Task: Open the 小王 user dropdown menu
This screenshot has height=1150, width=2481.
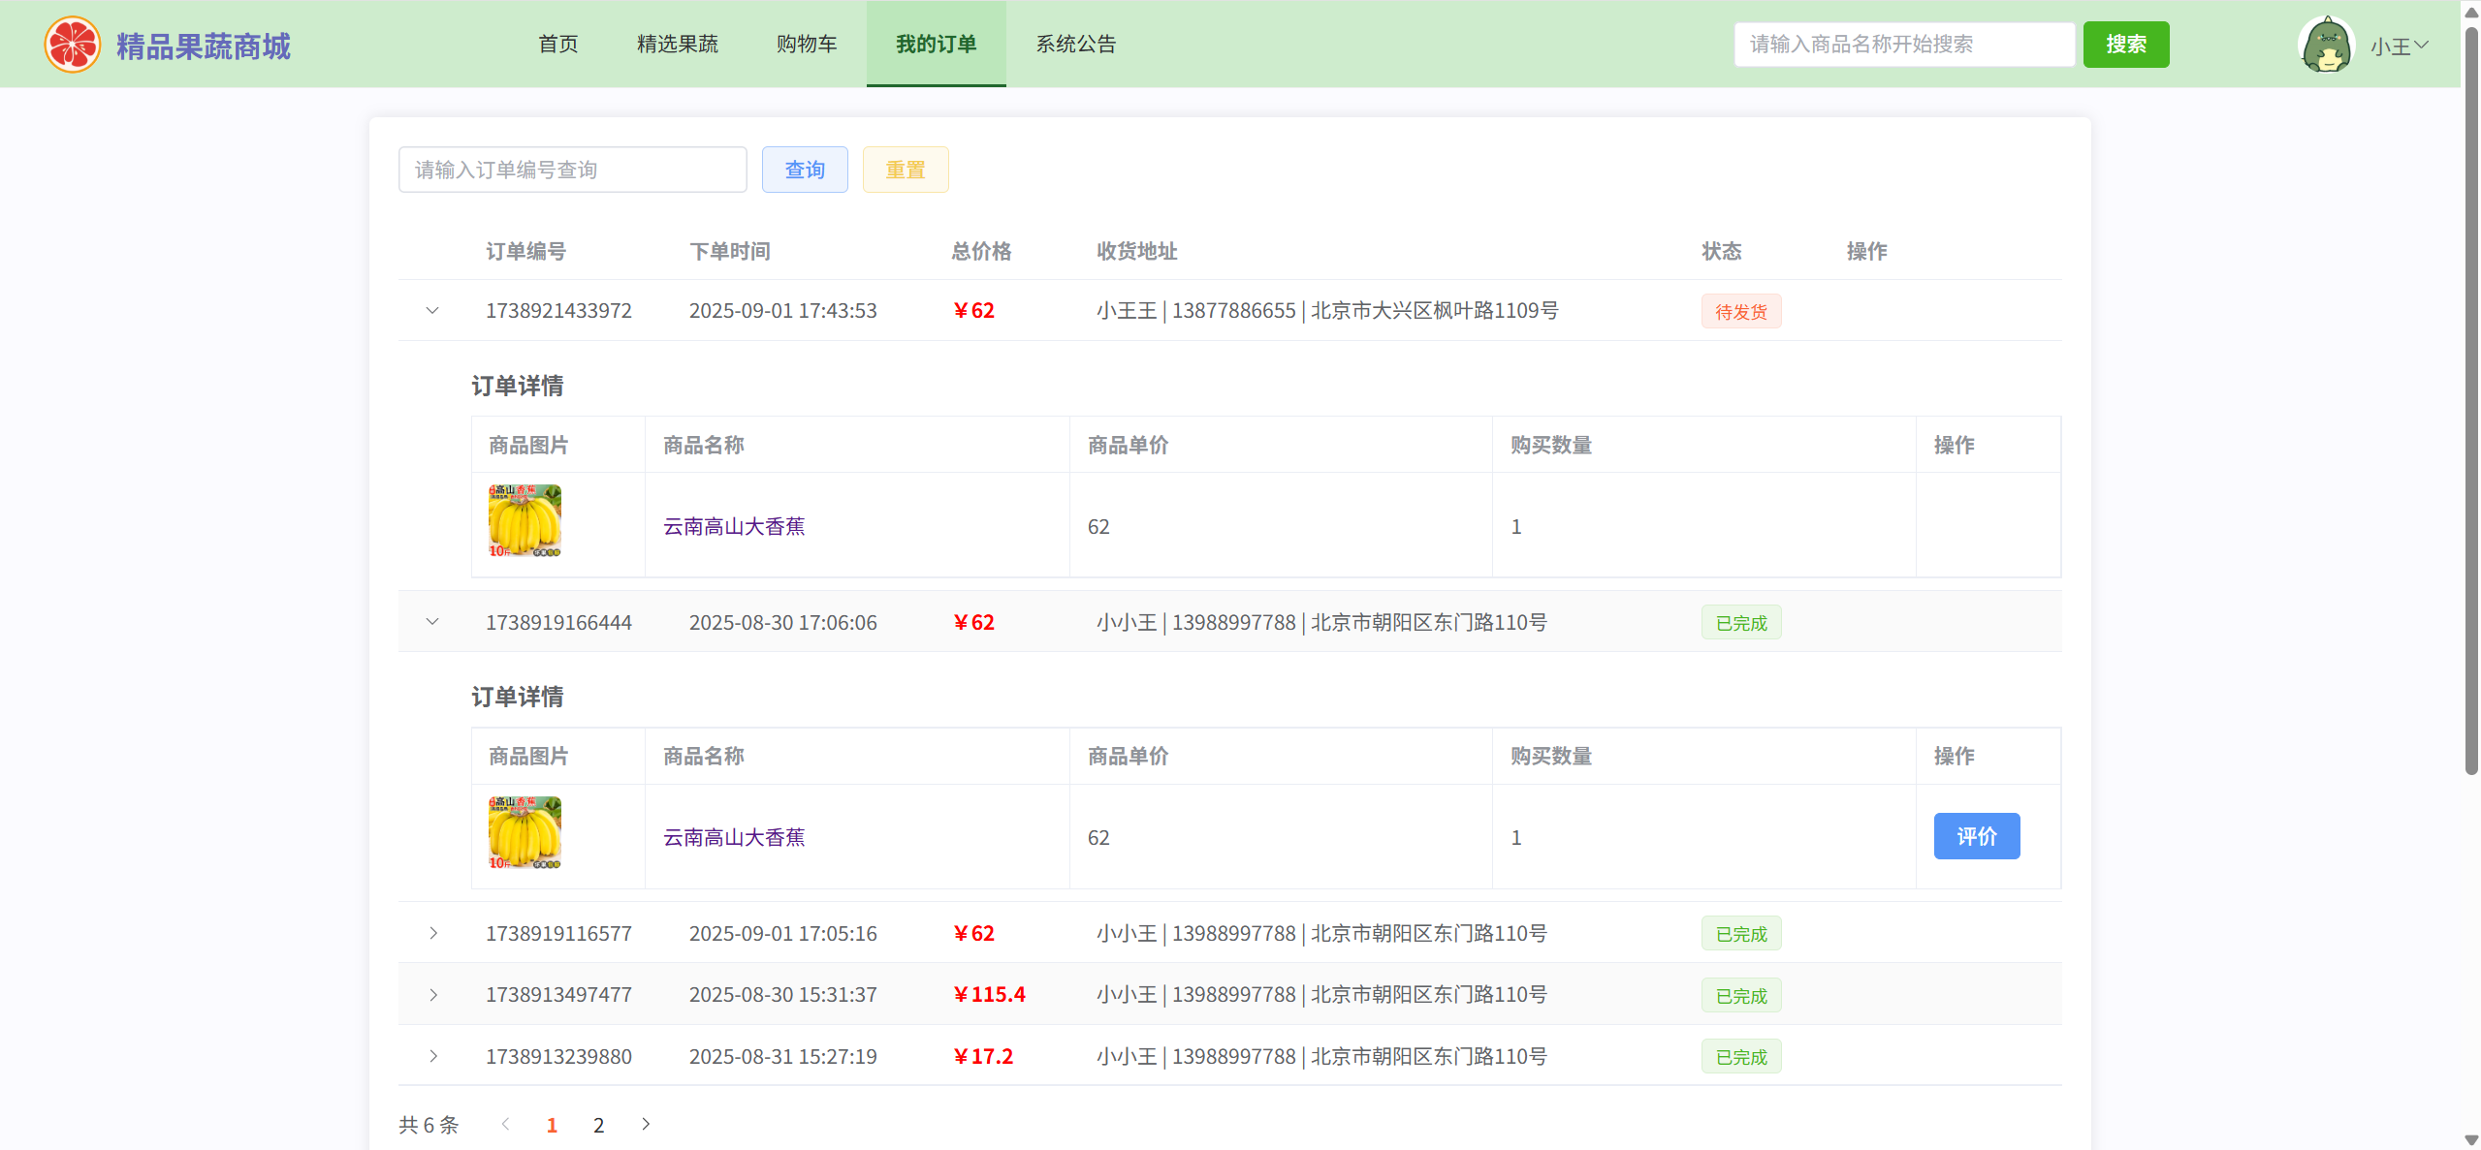Action: (x=2400, y=46)
